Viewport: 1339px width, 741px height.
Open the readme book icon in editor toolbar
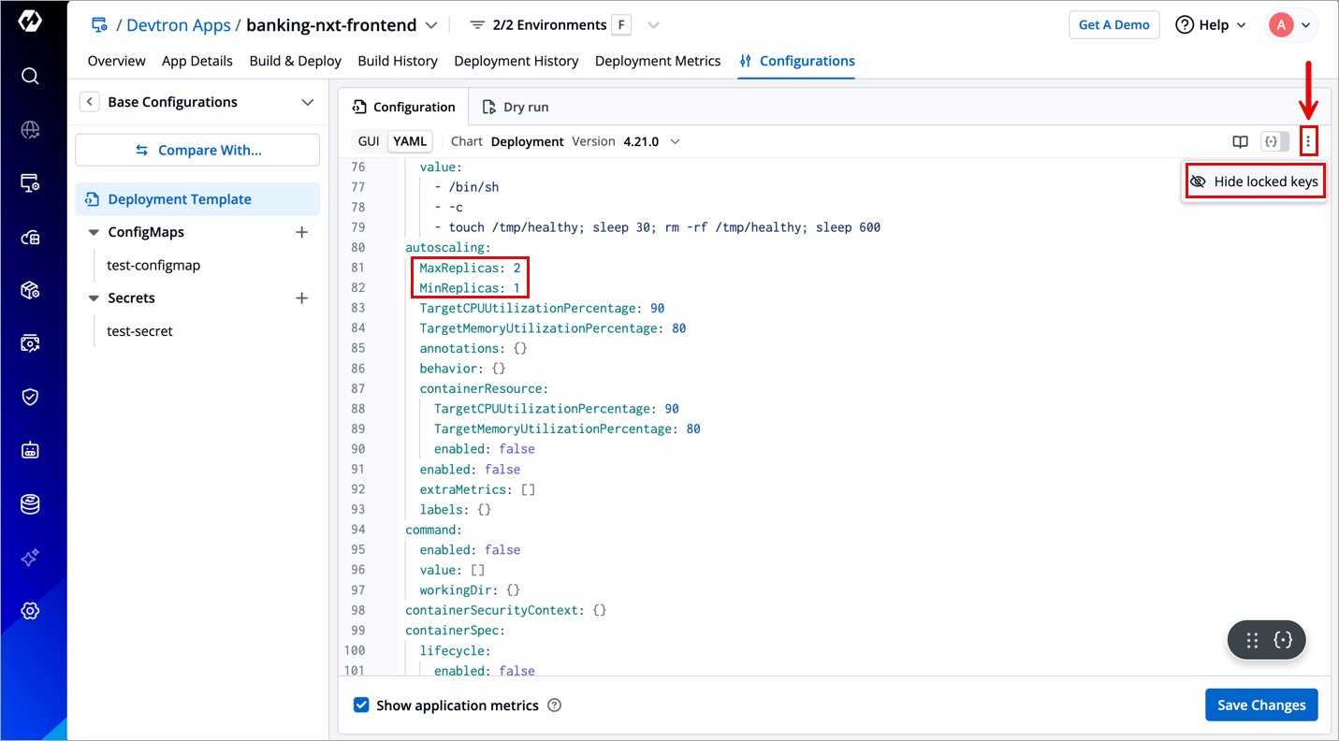(x=1240, y=142)
